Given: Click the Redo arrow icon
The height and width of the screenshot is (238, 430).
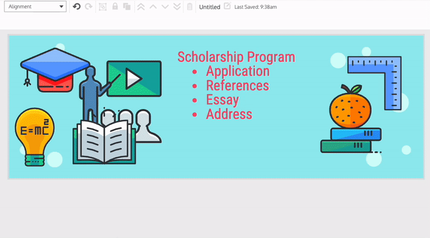Looking at the screenshot, I should tap(89, 7).
